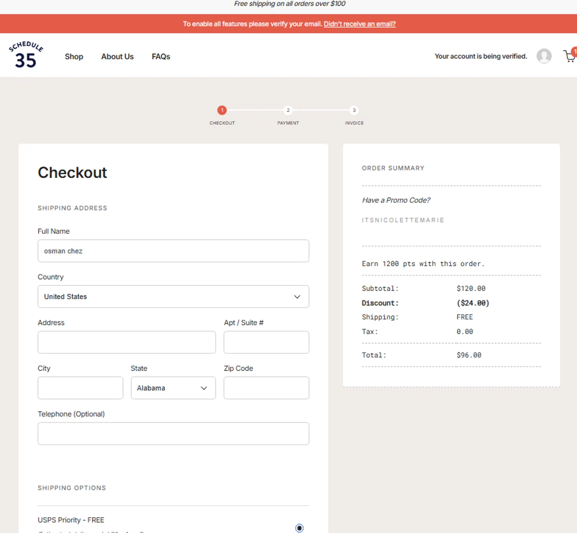This screenshot has width=577, height=533.
Task: Click the Subtotal value $120.00
Action: pos(471,288)
